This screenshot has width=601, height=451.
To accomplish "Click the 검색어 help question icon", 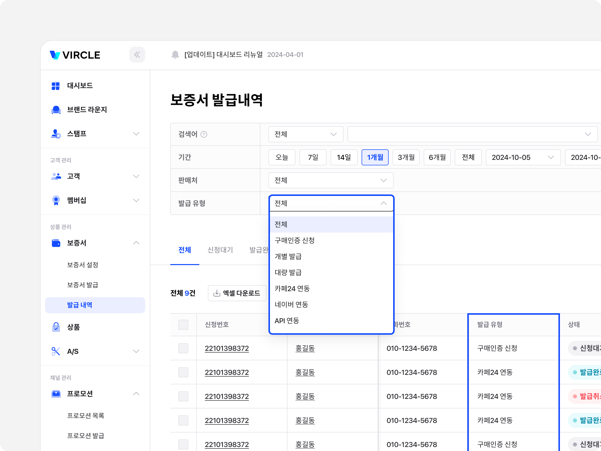I will [204, 134].
